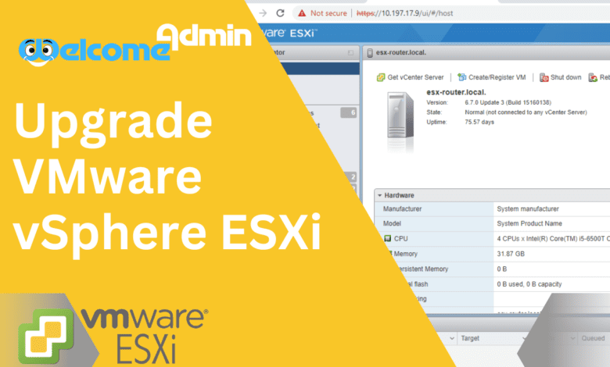
Task: Click the green VMware ESXi boxes logo
Action: [x=46, y=337]
